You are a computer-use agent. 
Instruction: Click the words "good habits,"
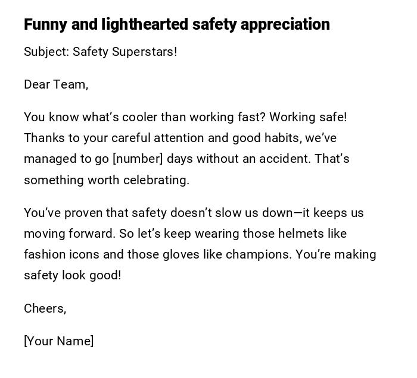(267, 138)
